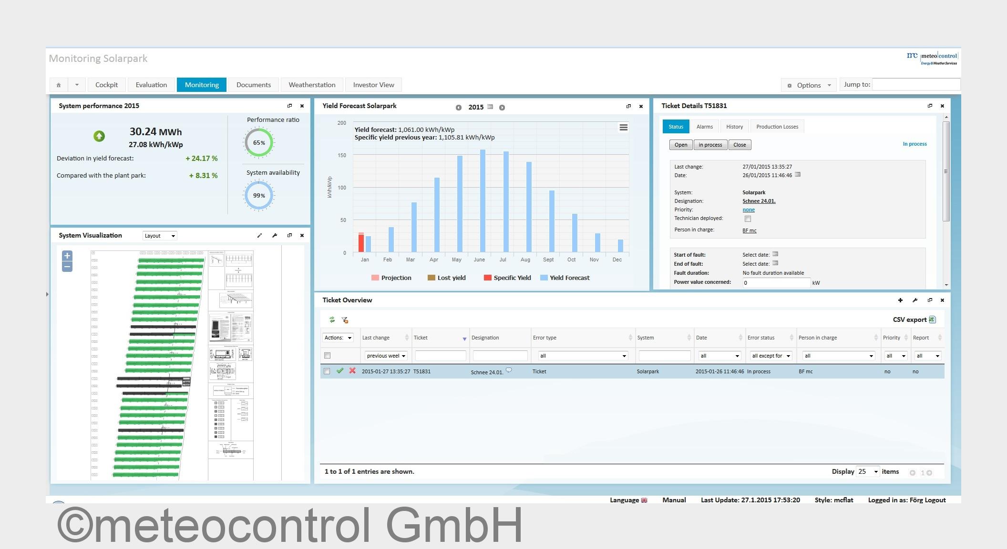Toggle Lost yield legend series
1007x549 pixels.
tap(447, 278)
